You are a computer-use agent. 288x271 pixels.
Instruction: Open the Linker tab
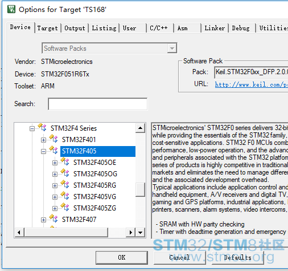click(215, 28)
